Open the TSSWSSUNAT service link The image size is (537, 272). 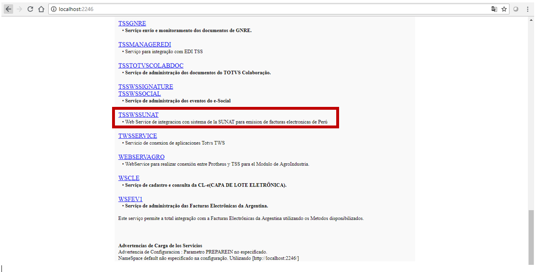pyautogui.click(x=138, y=115)
